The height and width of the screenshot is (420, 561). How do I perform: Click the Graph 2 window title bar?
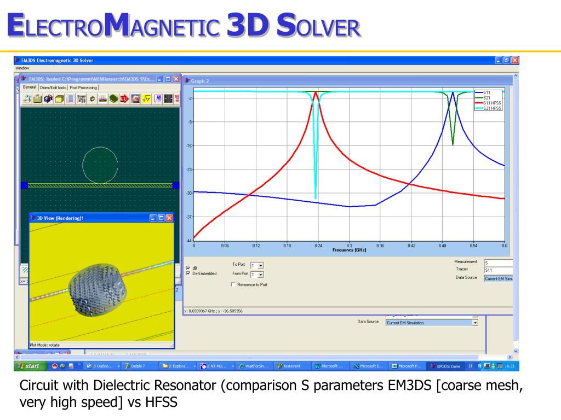[347, 81]
